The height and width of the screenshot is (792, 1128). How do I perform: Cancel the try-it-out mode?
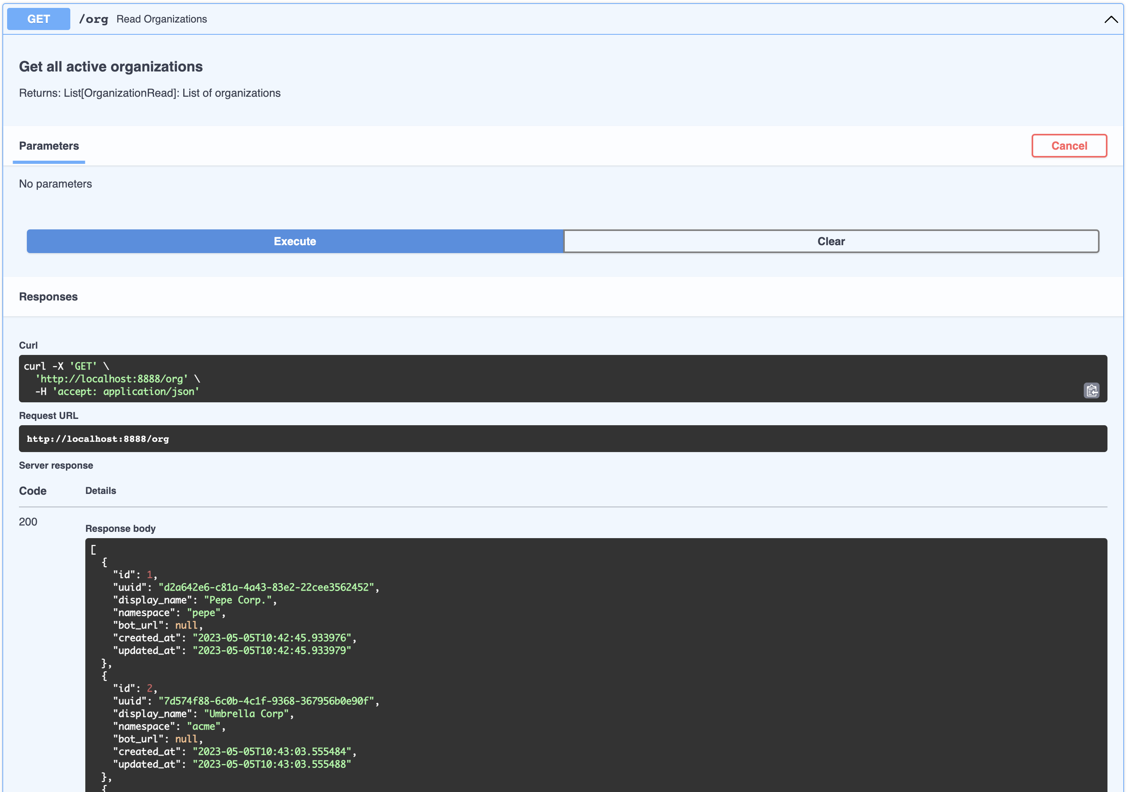pos(1069,145)
